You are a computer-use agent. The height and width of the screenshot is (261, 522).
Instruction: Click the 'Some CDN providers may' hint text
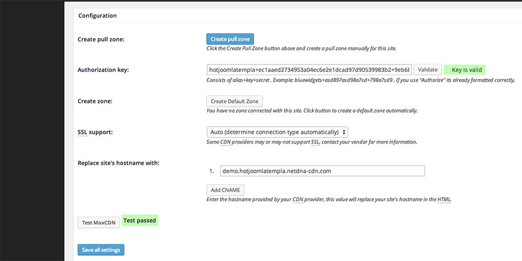[x=312, y=142]
